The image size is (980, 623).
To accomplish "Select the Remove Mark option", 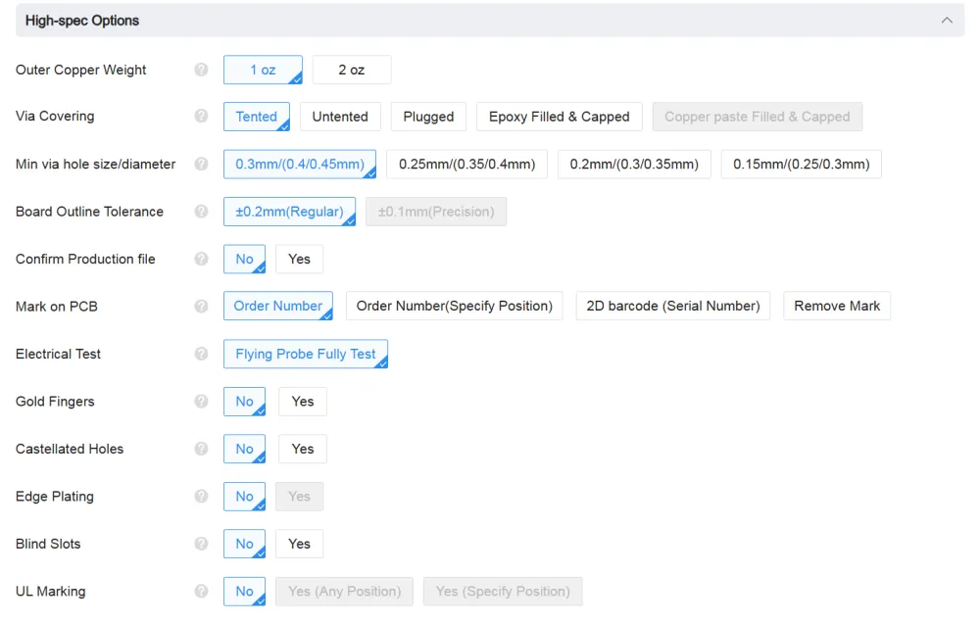I will pyautogui.click(x=836, y=306).
